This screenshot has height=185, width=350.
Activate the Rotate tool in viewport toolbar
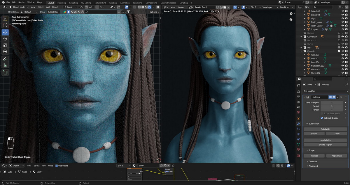[5, 39]
